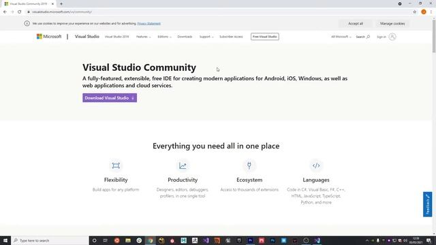Open the Privacy Statement link

[149, 24]
